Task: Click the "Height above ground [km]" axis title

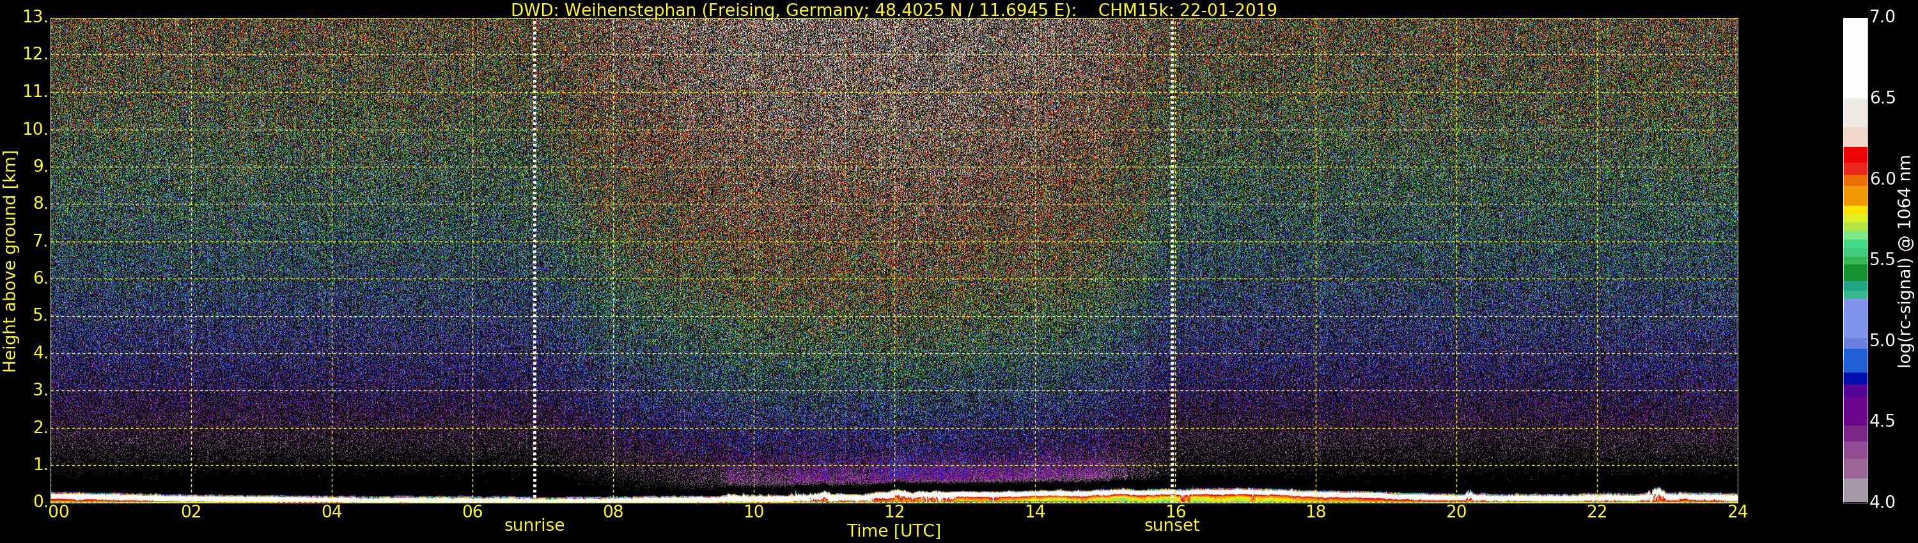Action: (x=10, y=261)
